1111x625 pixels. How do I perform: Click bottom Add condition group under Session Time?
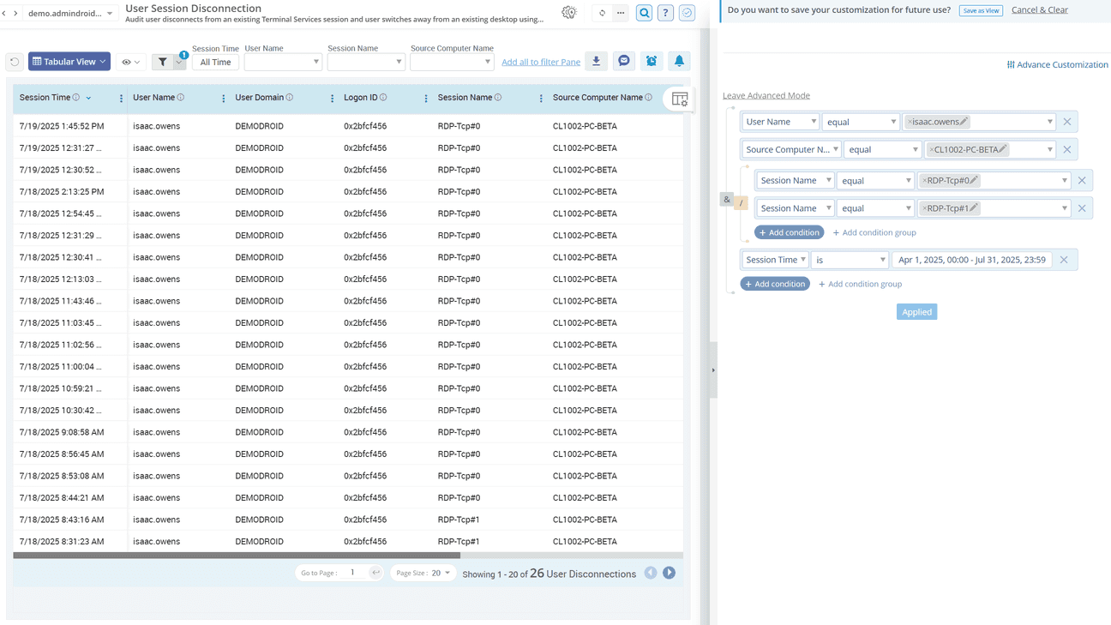(x=860, y=284)
